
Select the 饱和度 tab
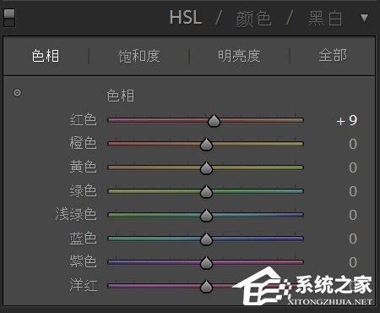139,56
